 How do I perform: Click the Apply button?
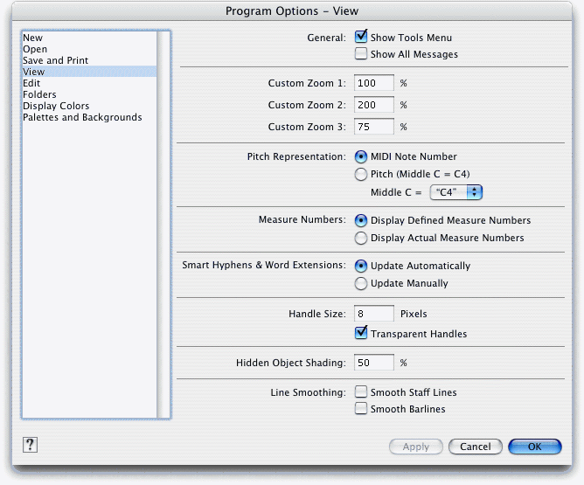coord(415,447)
